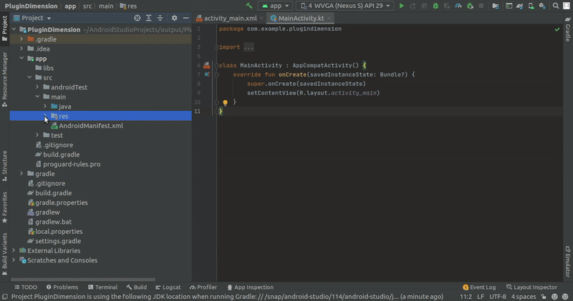Click the 4 spaces indent status entry
The image size is (573, 301).
pyautogui.click(x=524, y=297)
